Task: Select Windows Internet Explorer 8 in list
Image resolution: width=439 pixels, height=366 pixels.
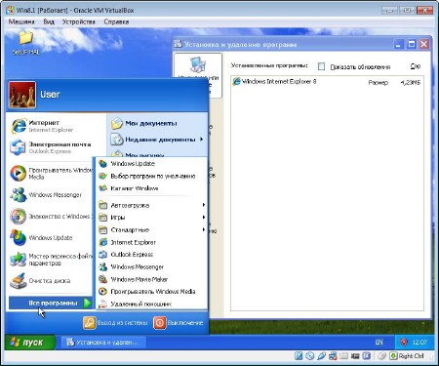Action: [x=327, y=82]
